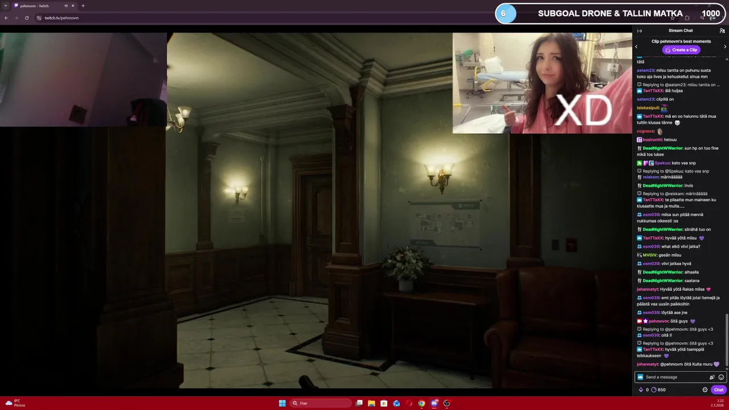The height and width of the screenshot is (410, 729).
Task: Click username DeadNightWWarrior on 'sun hp on' message
Action: pyautogui.click(x=662, y=148)
